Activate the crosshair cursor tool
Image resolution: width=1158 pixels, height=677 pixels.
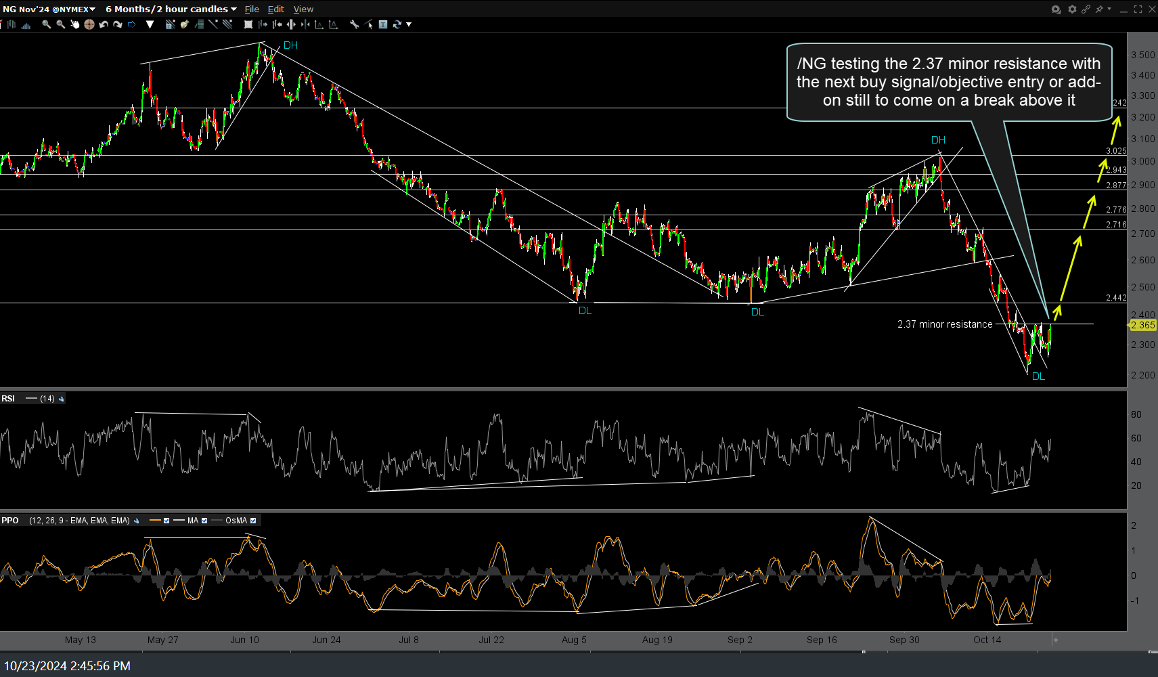click(89, 24)
